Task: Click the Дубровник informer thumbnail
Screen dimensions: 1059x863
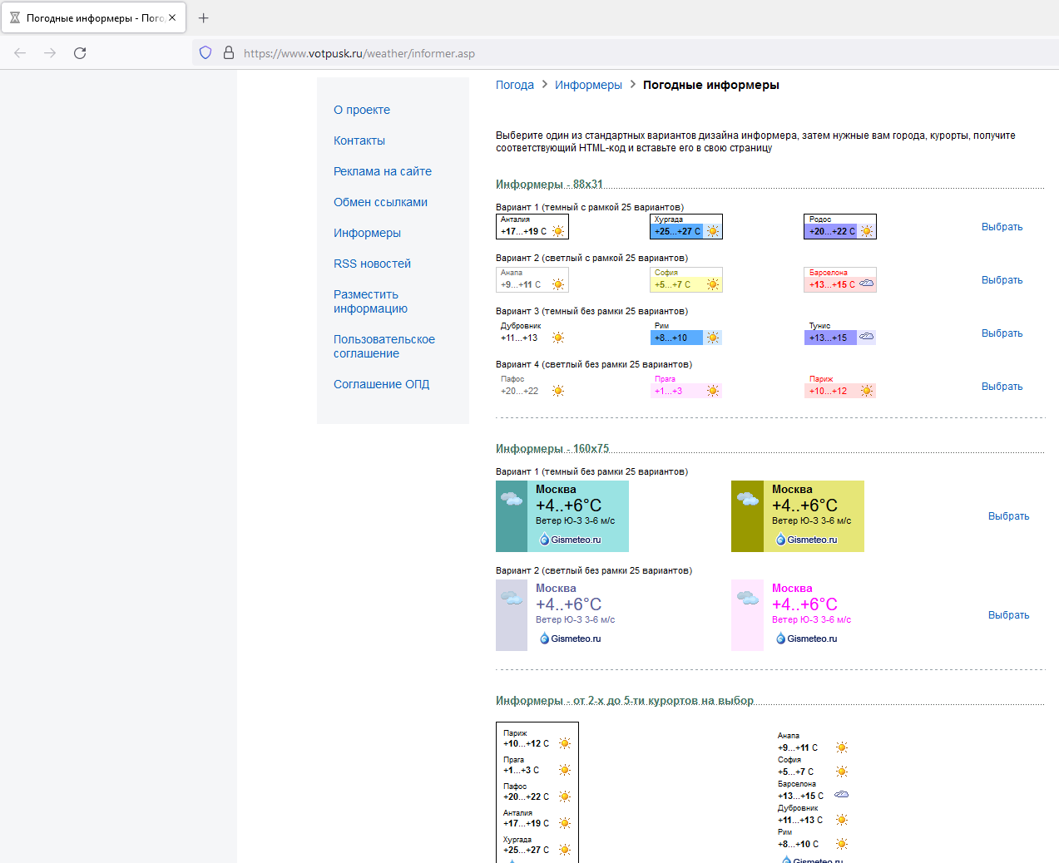Action: point(532,333)
